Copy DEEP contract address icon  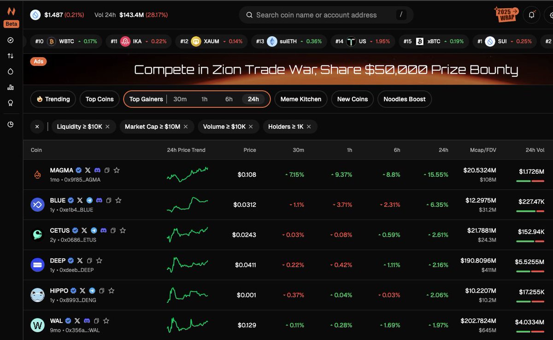[x=89, y=261]
